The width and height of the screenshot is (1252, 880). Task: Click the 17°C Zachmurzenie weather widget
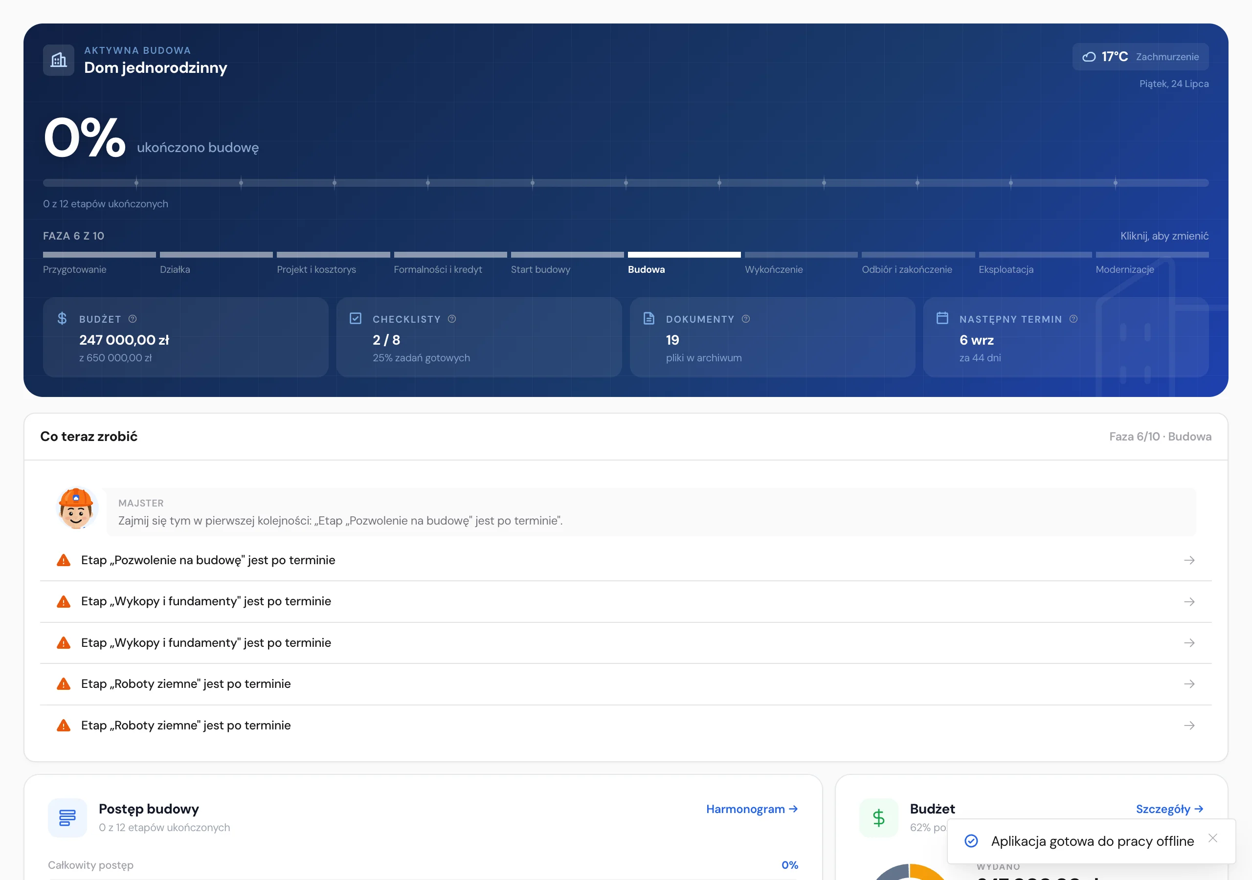click(x=1140, y=57)
